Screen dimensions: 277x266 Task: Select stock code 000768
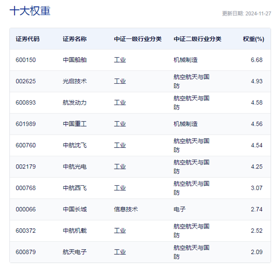[26, 188]
